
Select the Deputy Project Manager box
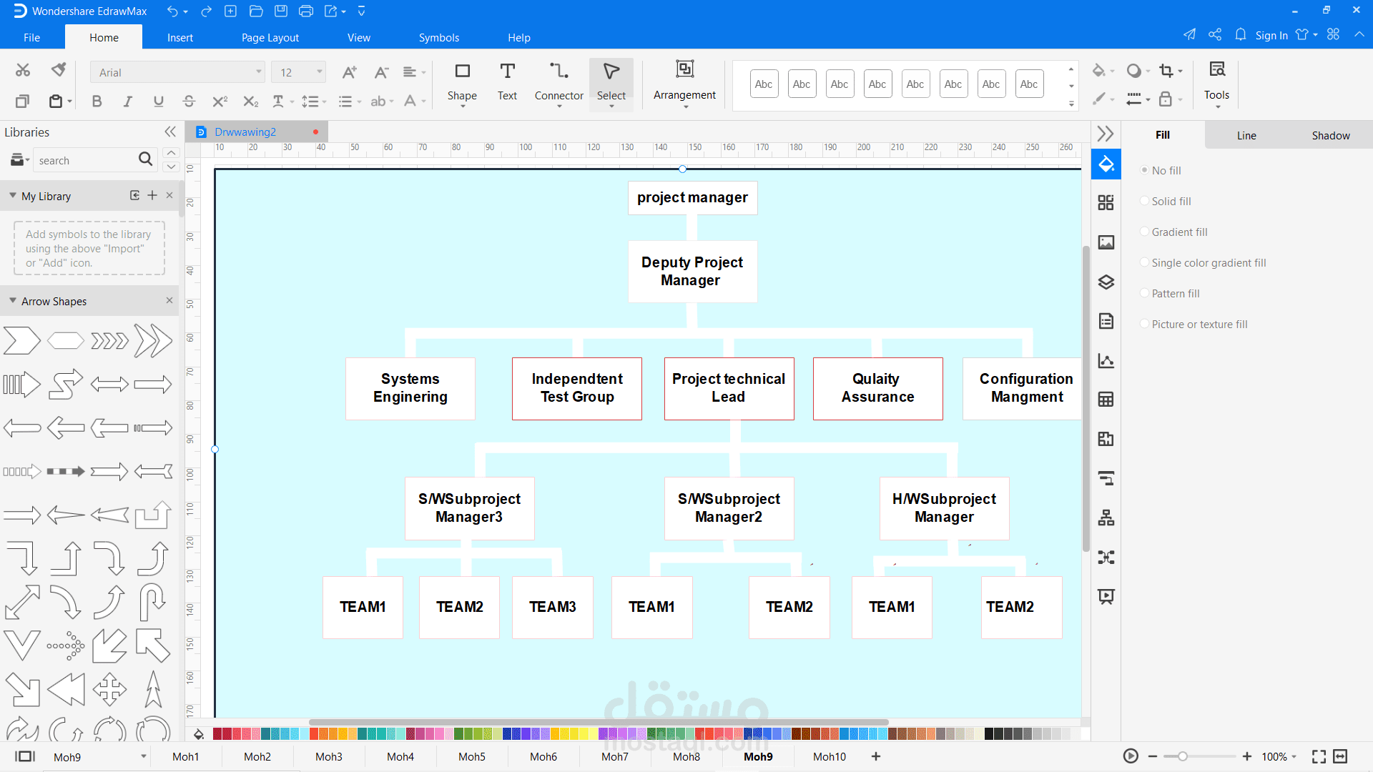(x=692, y=271)
